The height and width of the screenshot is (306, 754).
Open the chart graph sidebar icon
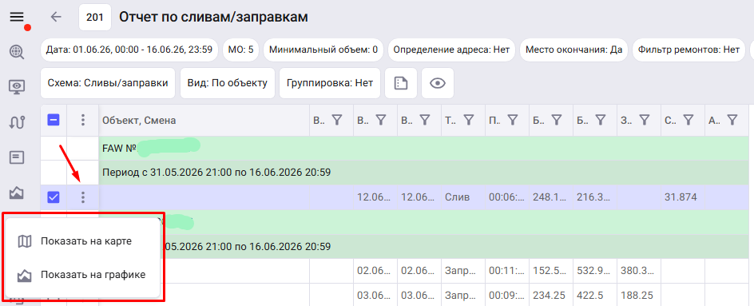pos(17,193)
